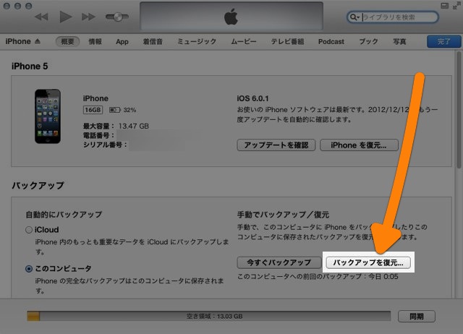Select the iCloud backup radio button
The width and height of the screenshot is (463, 334).
coord(29,230)
